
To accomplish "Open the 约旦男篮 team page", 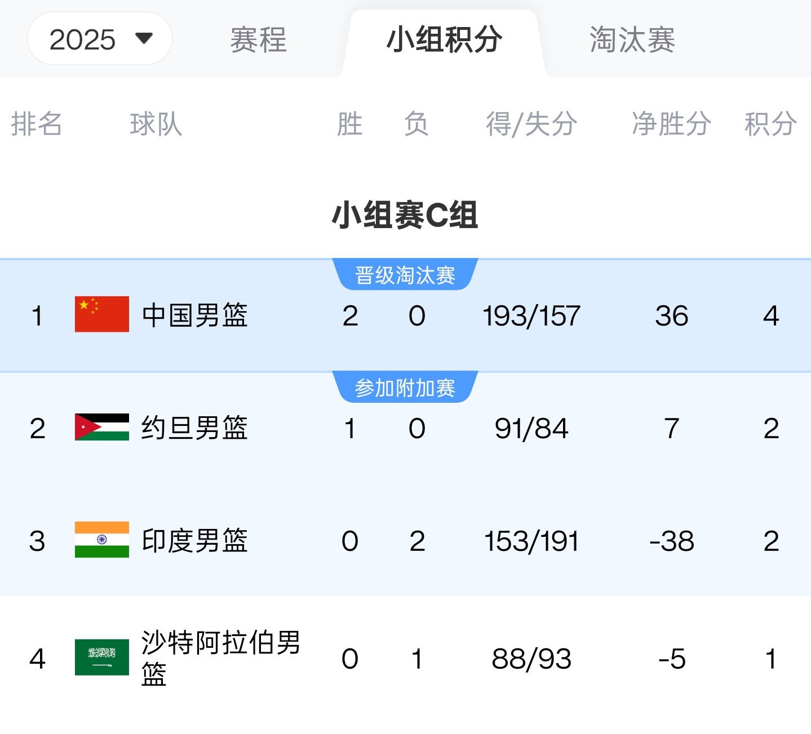I will 194,428.
